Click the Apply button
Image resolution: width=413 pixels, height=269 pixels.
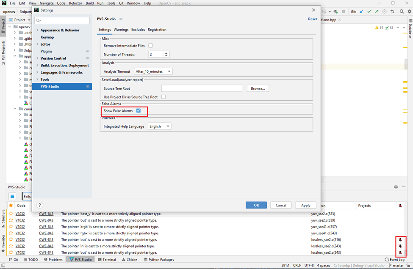coord(305,205)
